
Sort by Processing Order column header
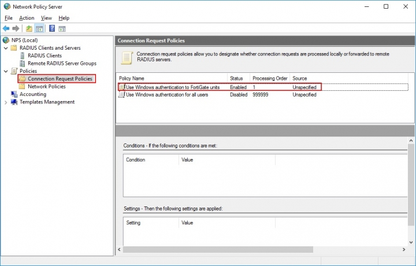coord(270,78)
